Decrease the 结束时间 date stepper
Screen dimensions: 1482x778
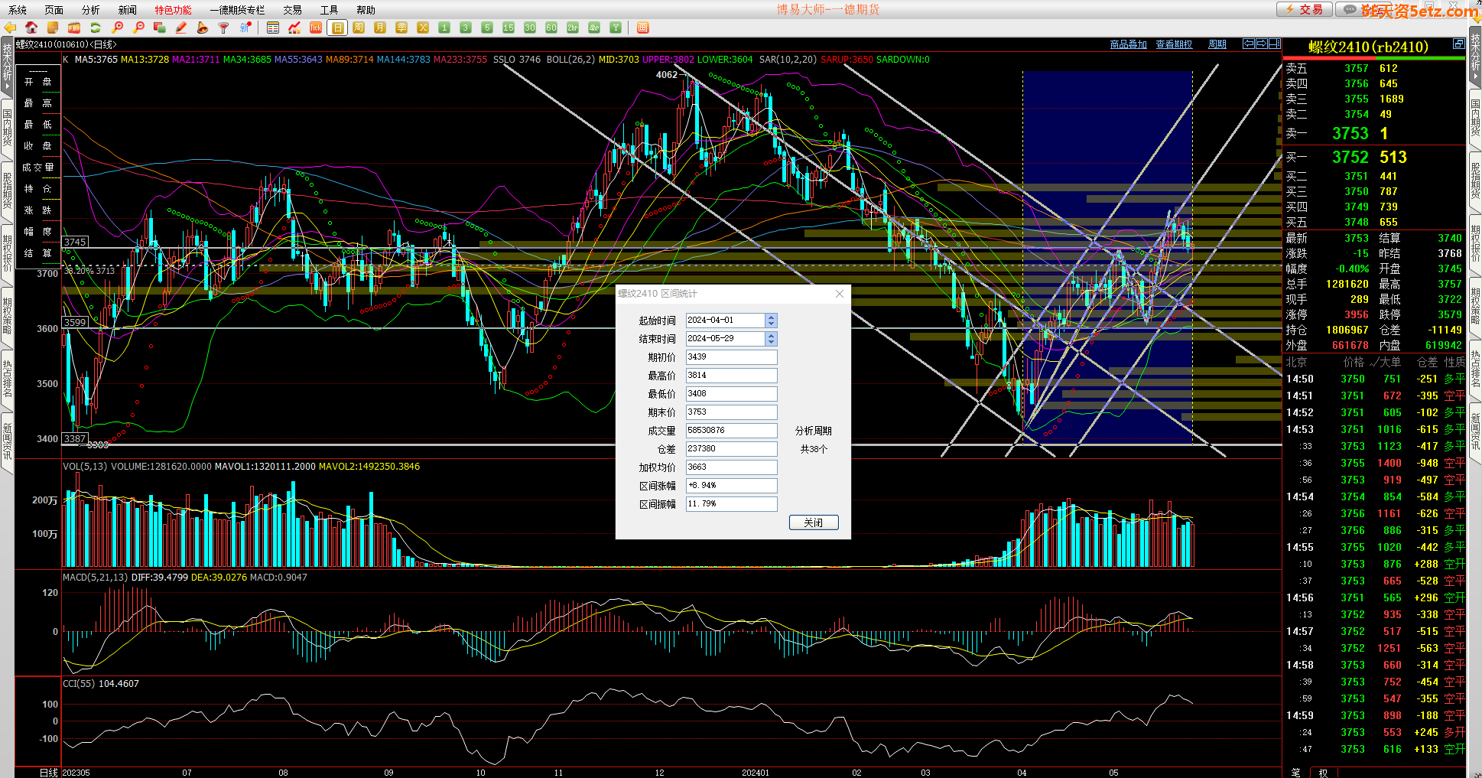click(771, 342)
